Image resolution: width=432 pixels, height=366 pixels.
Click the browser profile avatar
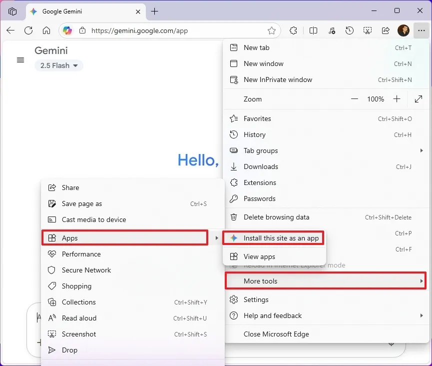tap(403, 30)
